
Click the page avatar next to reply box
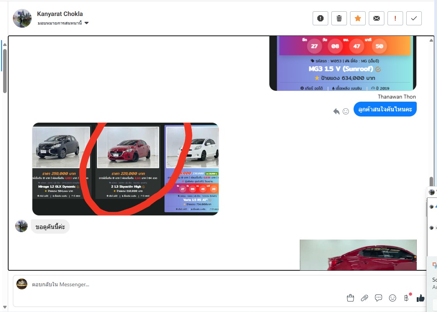tap(22, 284)
